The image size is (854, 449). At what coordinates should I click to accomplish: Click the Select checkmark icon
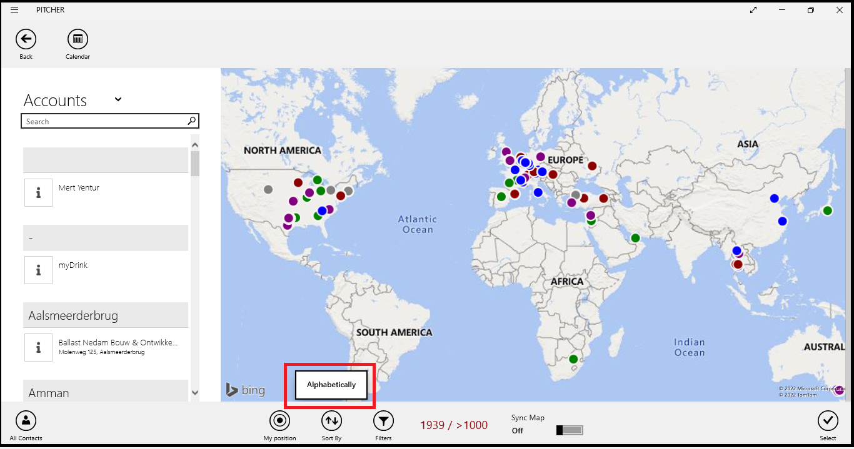tap(828, 421)
